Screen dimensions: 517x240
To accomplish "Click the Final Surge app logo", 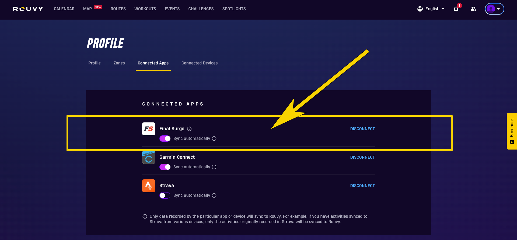I will 149,129.
